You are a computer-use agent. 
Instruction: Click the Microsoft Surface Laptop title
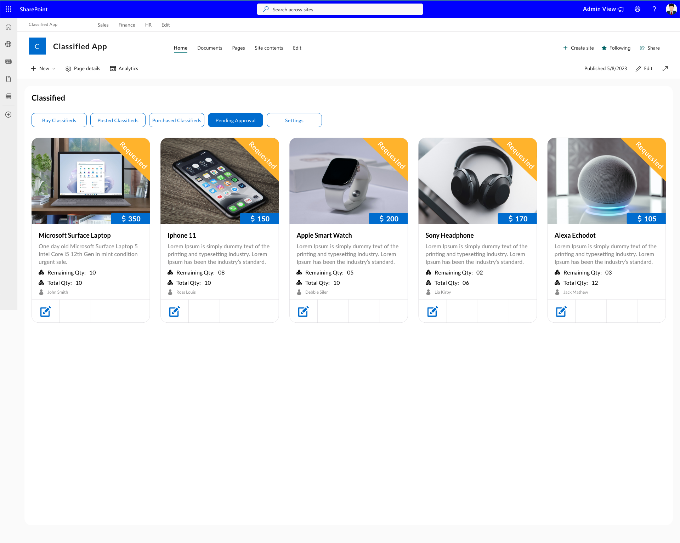(75, 235)
